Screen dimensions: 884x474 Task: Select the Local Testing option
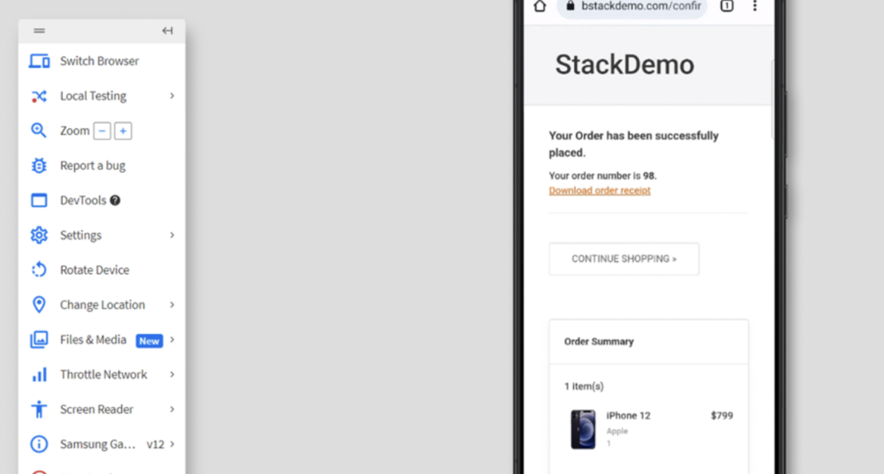(x=93, y=95)
